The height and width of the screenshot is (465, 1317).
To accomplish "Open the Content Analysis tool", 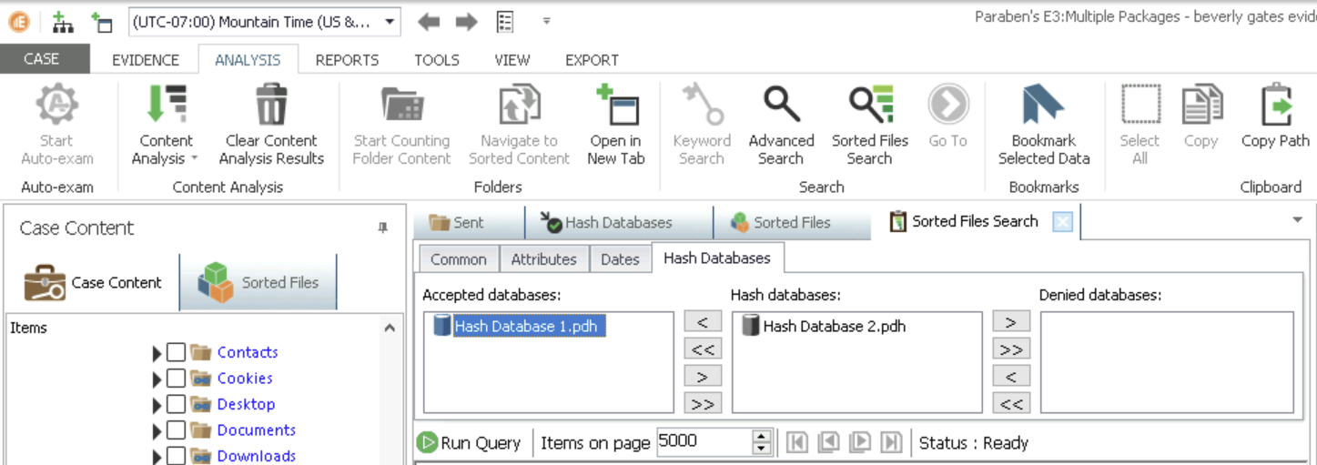I will coord(166,125).
